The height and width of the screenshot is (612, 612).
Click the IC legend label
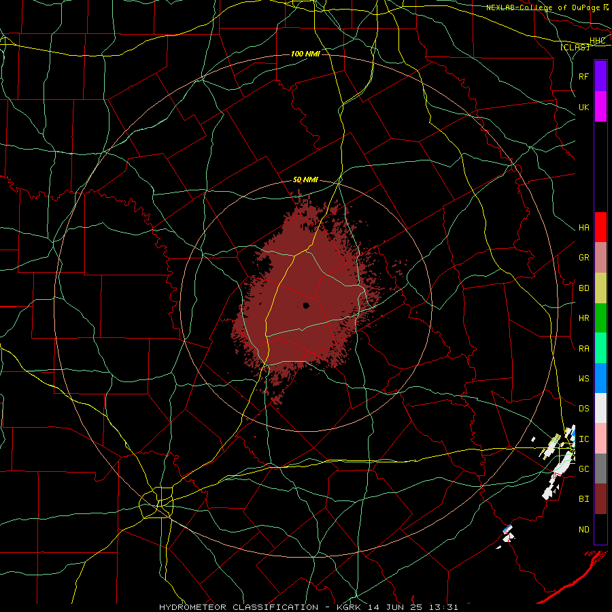pos(584,439)
